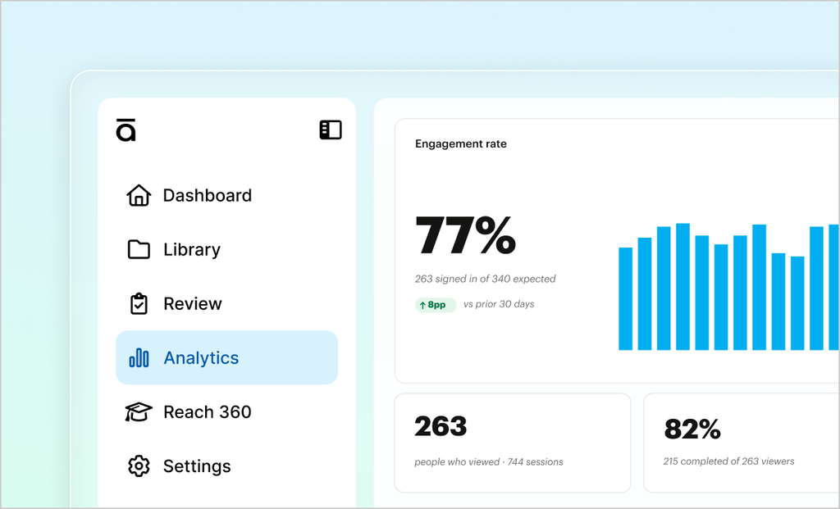Click 'people who viewed · 744 sessions' text
The height and width of the screenshot is (509, 840).
(x=489, y=462)
